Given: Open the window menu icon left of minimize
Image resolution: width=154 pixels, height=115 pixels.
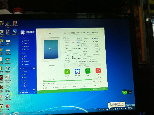Looking at the screenshot, I should 98,29.
